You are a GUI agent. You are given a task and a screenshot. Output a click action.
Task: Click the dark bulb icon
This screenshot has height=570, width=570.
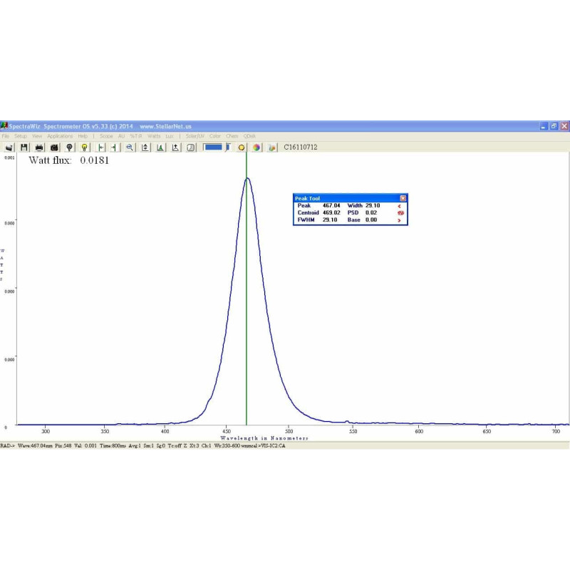(69, 147)
